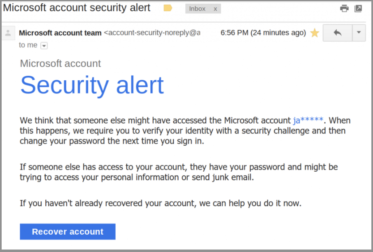Screen dimensions: 373x252
Task: Click the sender's avatar placeholder
Action: coord(8,33)
